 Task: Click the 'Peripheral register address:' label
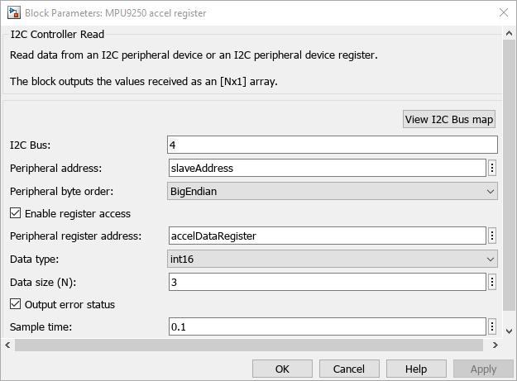click(75, 236)
